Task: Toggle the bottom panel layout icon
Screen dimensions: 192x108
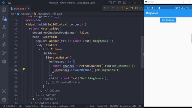Action: pos(115,3)
